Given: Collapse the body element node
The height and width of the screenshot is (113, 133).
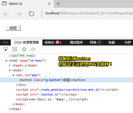Looking at the screenshot, I should 10,70.
